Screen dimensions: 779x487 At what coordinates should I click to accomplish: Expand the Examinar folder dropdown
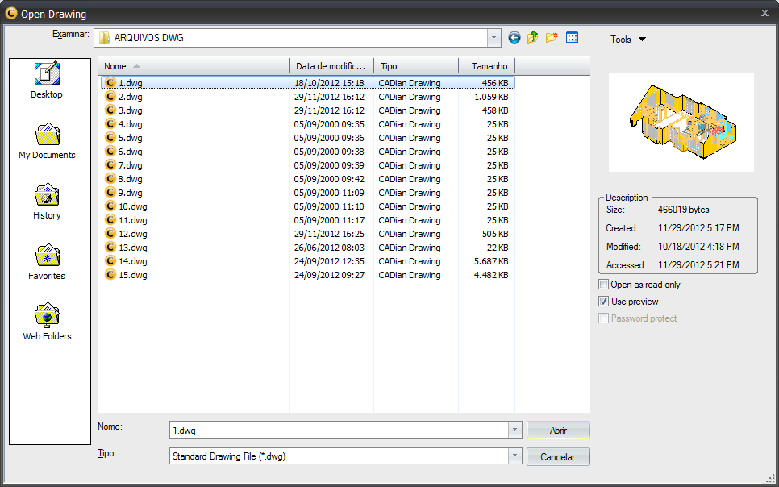pyautogui.click(x=494, y=38)
